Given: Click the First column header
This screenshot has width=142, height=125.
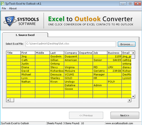Looking at the screenshot, I should tap(28, 53).
